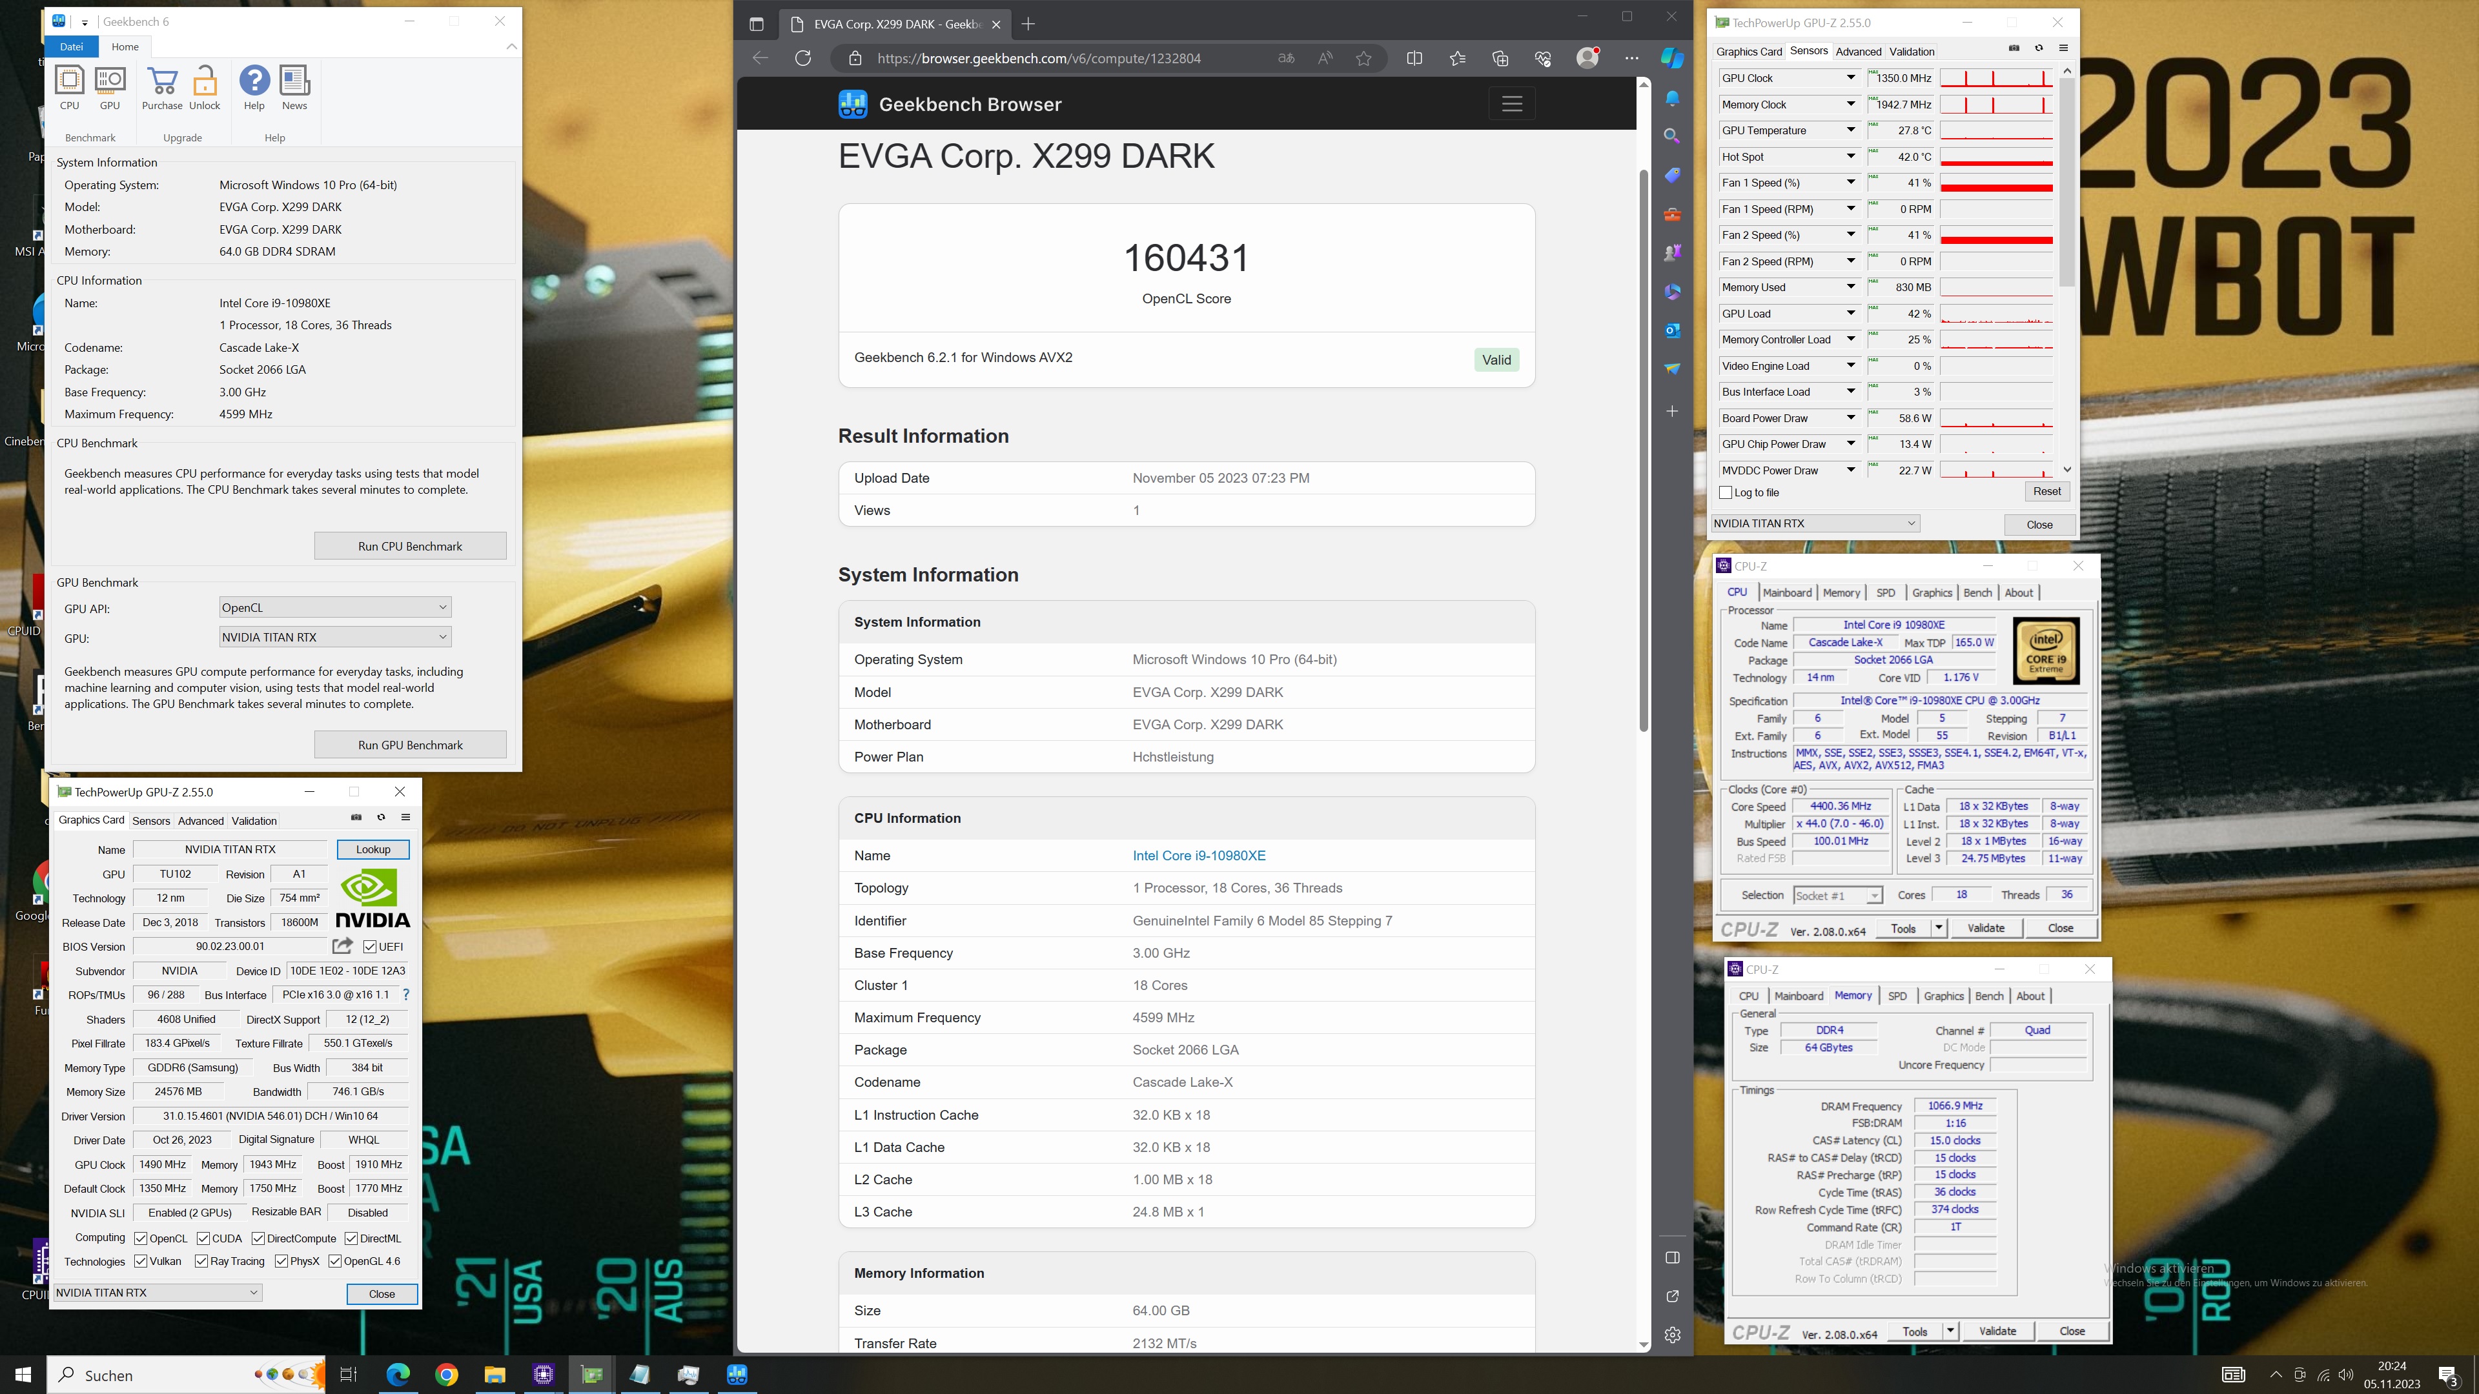Toggle the OpenCL checkbox in GPU-Z
The width and height of the screenshot is (2479, 1394).
point(141,1238)
